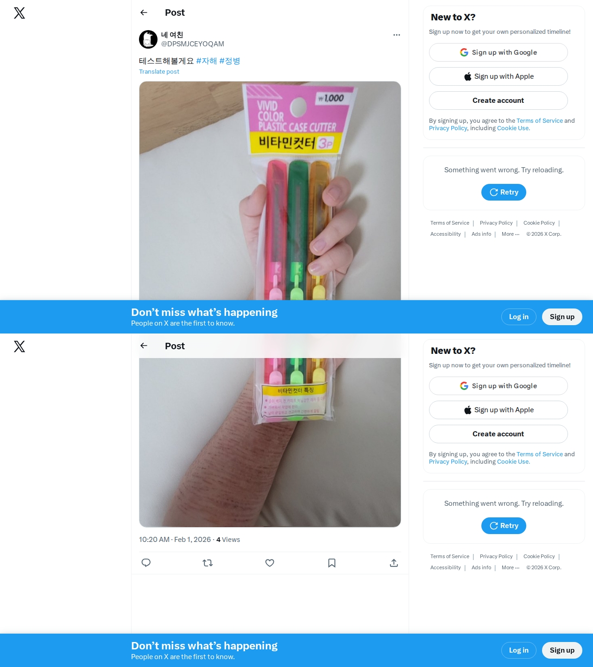Click the reply speech-bubble icon
593x667 pixels.
click(146, 563)
